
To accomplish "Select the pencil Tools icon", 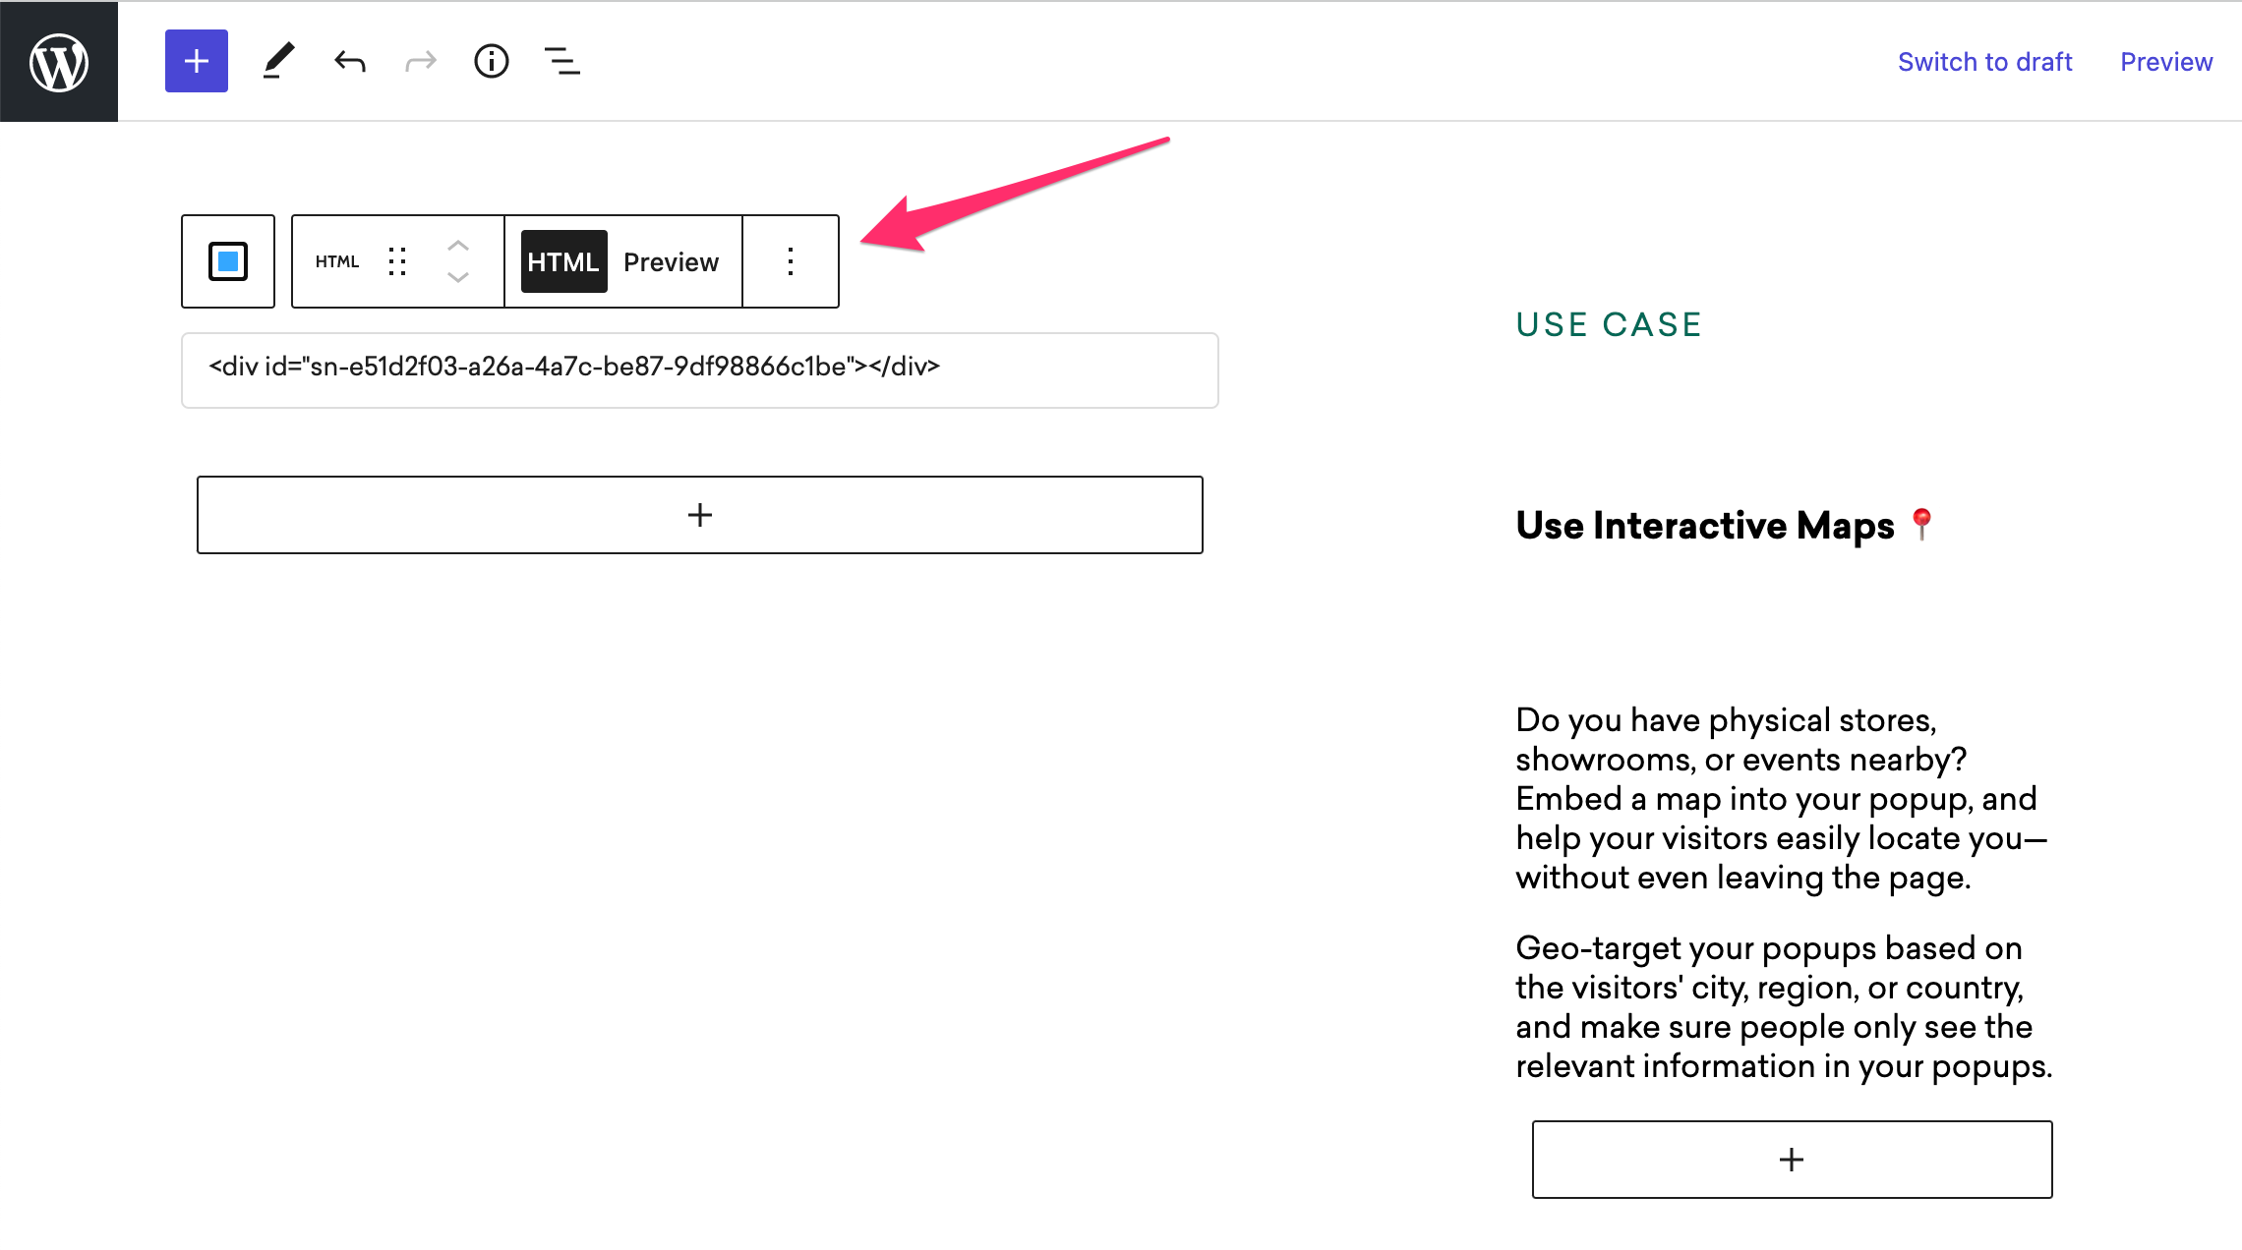I will coord(278,61).
